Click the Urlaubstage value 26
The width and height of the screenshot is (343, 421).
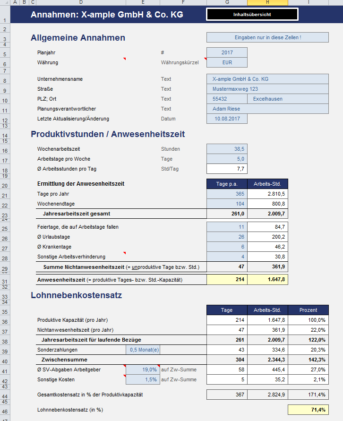point(227,237)
